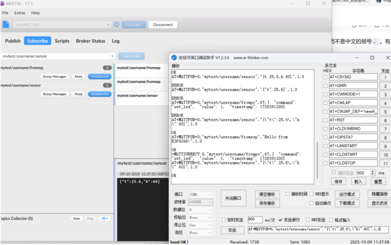Click the Scan button in Topics Collector
The width and height of the screenshot is (391, 245).
tap(77, 218)
